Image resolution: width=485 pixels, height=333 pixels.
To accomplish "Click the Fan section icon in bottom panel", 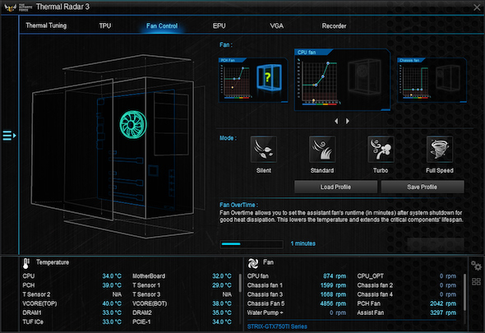I will point(253,263).
